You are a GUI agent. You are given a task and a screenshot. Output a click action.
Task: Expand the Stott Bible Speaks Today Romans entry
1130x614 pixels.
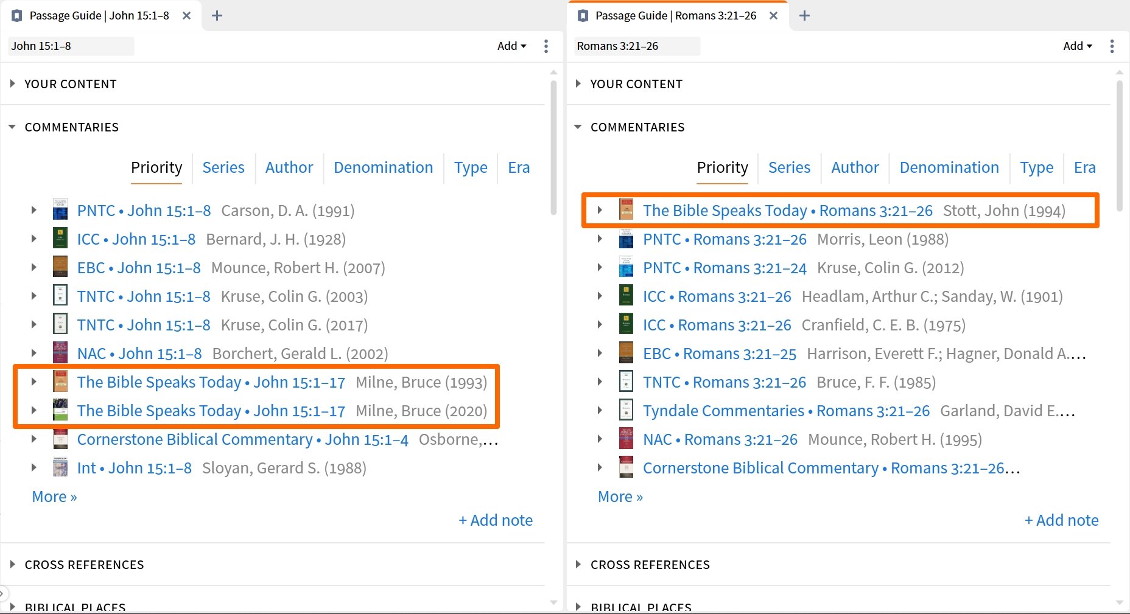tap(600, 210)
